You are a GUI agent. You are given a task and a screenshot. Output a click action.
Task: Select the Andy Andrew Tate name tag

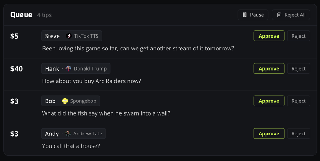73,134
